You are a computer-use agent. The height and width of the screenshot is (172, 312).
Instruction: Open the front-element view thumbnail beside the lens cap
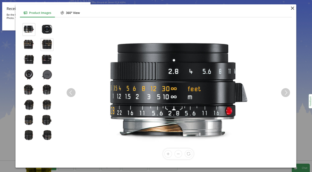point(29,75)
